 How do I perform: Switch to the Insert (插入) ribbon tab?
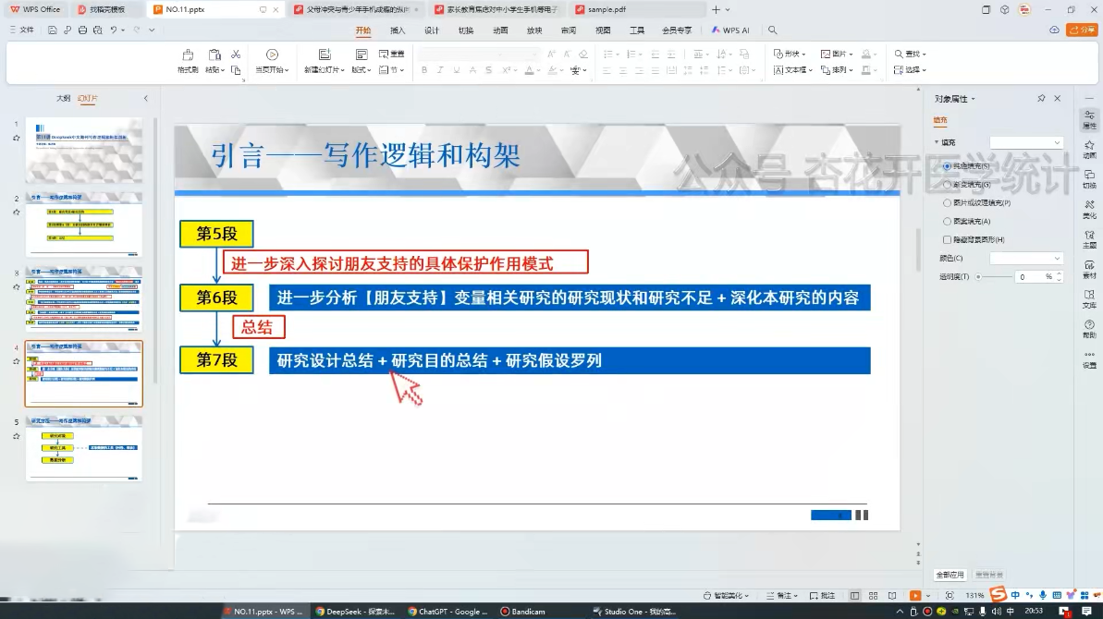point(398,30)
